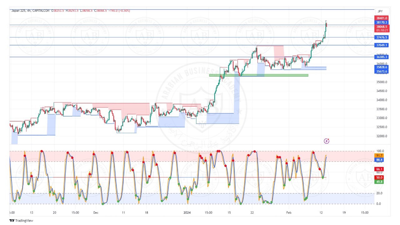The width and height of the screenshot is (400, 225).
Task: Select the 35673.6 price label
Action: 382,72
